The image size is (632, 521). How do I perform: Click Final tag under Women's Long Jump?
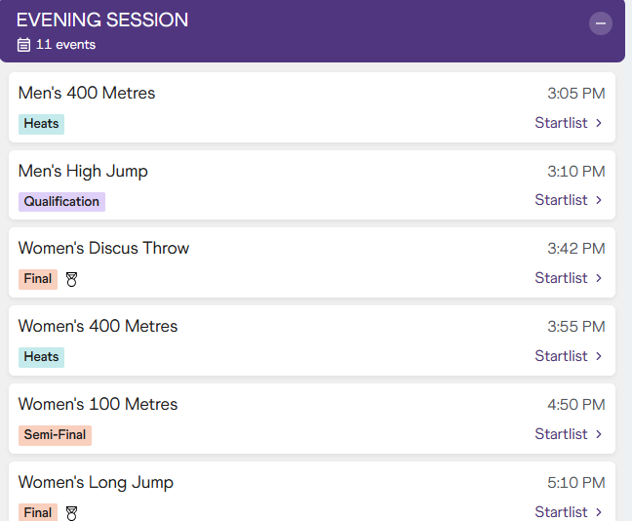[x=38, y=512]
